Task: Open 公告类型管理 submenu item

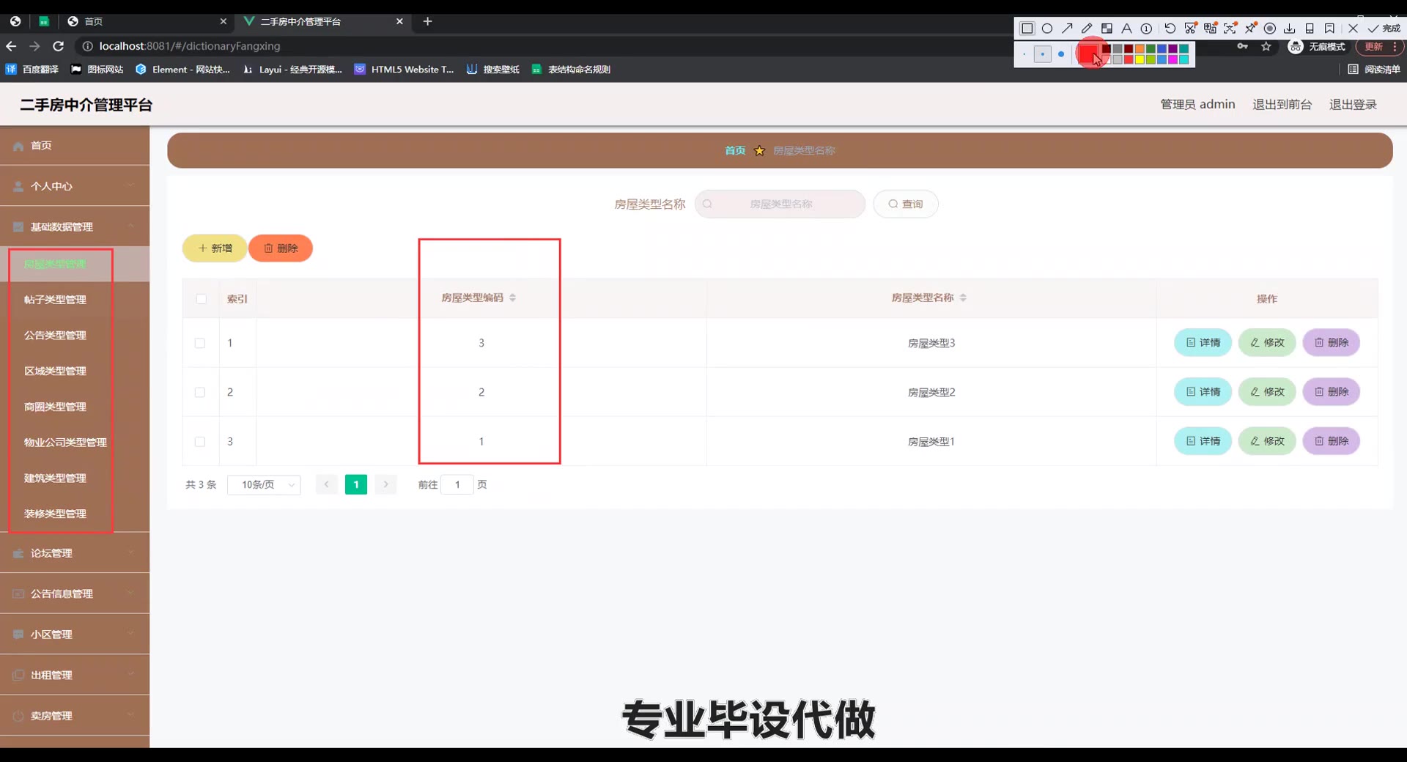Action: tap(75, 336)
